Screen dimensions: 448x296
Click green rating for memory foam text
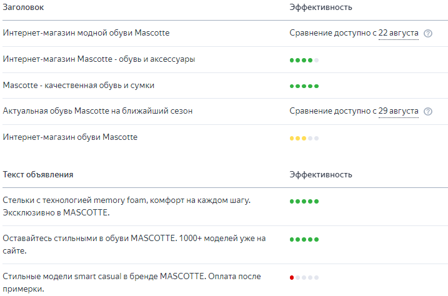coord(304,202)
